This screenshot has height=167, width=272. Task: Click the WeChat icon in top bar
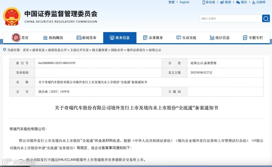pos(238,2)
